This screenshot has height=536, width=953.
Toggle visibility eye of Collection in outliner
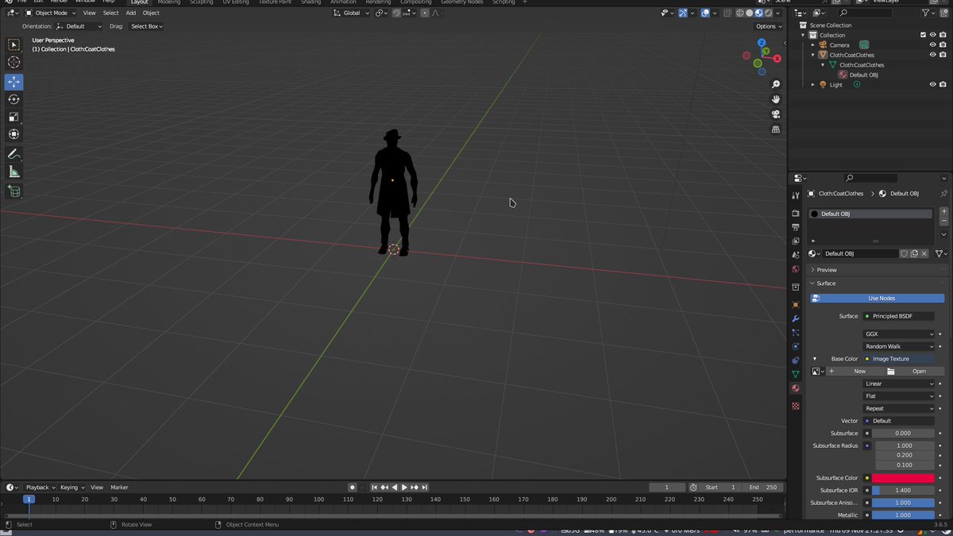[932, 35]
